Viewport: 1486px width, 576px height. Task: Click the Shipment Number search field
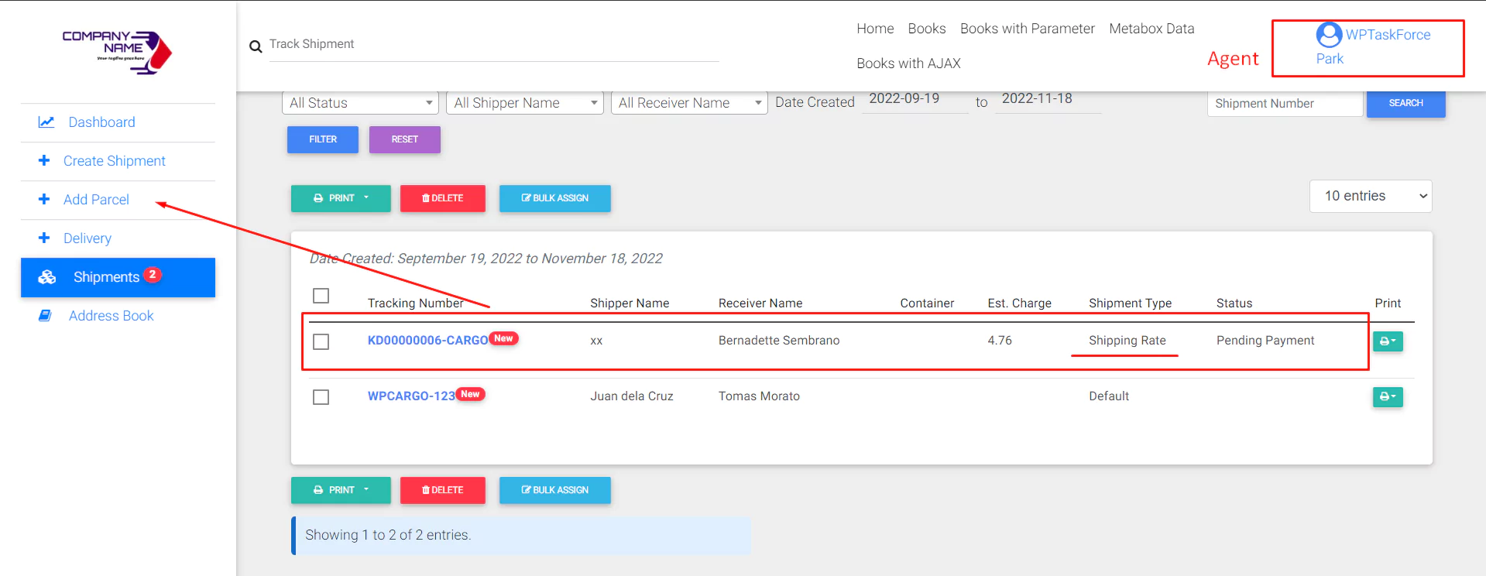point(1284,104)
